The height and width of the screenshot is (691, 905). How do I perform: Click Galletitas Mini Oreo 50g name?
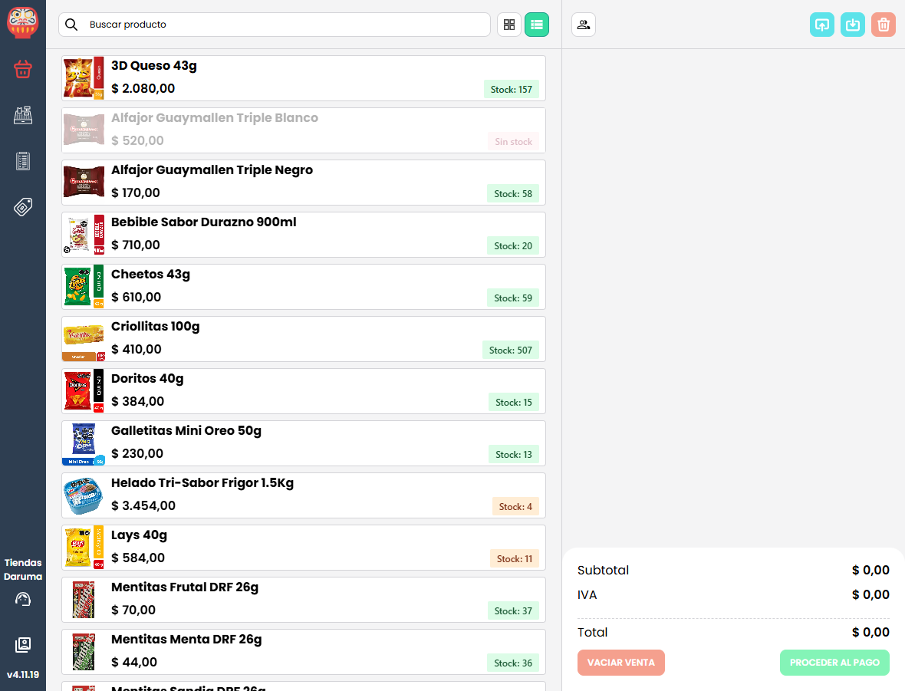click(186, 431)
